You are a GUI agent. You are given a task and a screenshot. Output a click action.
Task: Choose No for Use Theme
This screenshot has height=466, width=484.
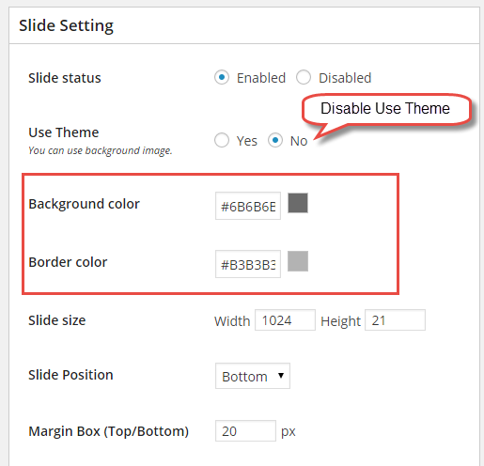[275, 140]
